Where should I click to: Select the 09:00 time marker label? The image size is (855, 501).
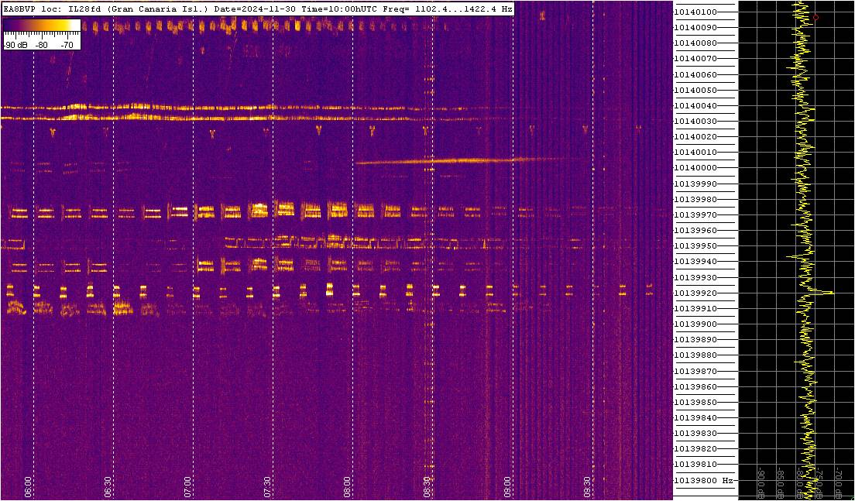click(x=506, y=487)
